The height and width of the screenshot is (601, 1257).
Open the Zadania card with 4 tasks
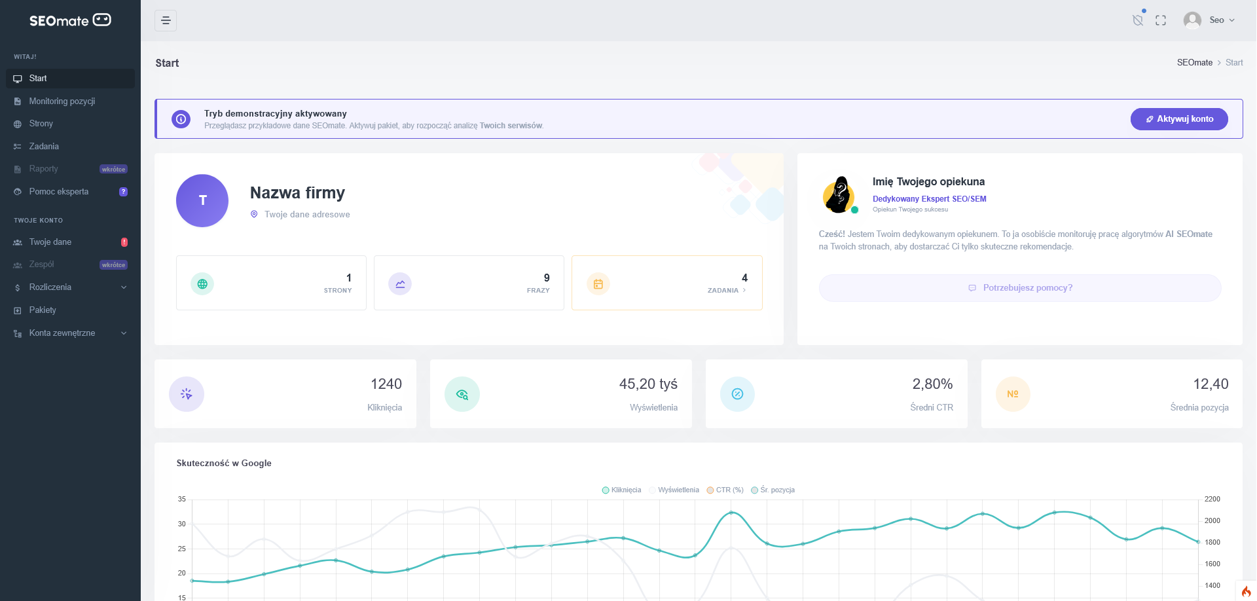[x=666, y=283]
